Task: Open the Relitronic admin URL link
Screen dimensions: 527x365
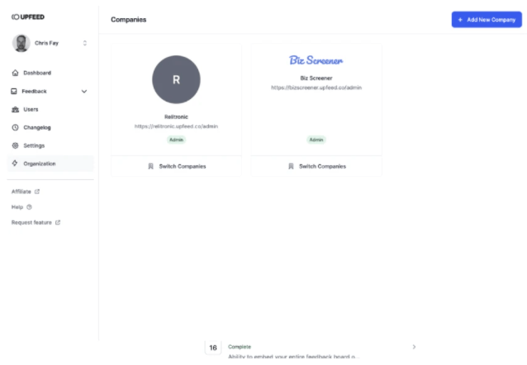Action: pos(176,126)
